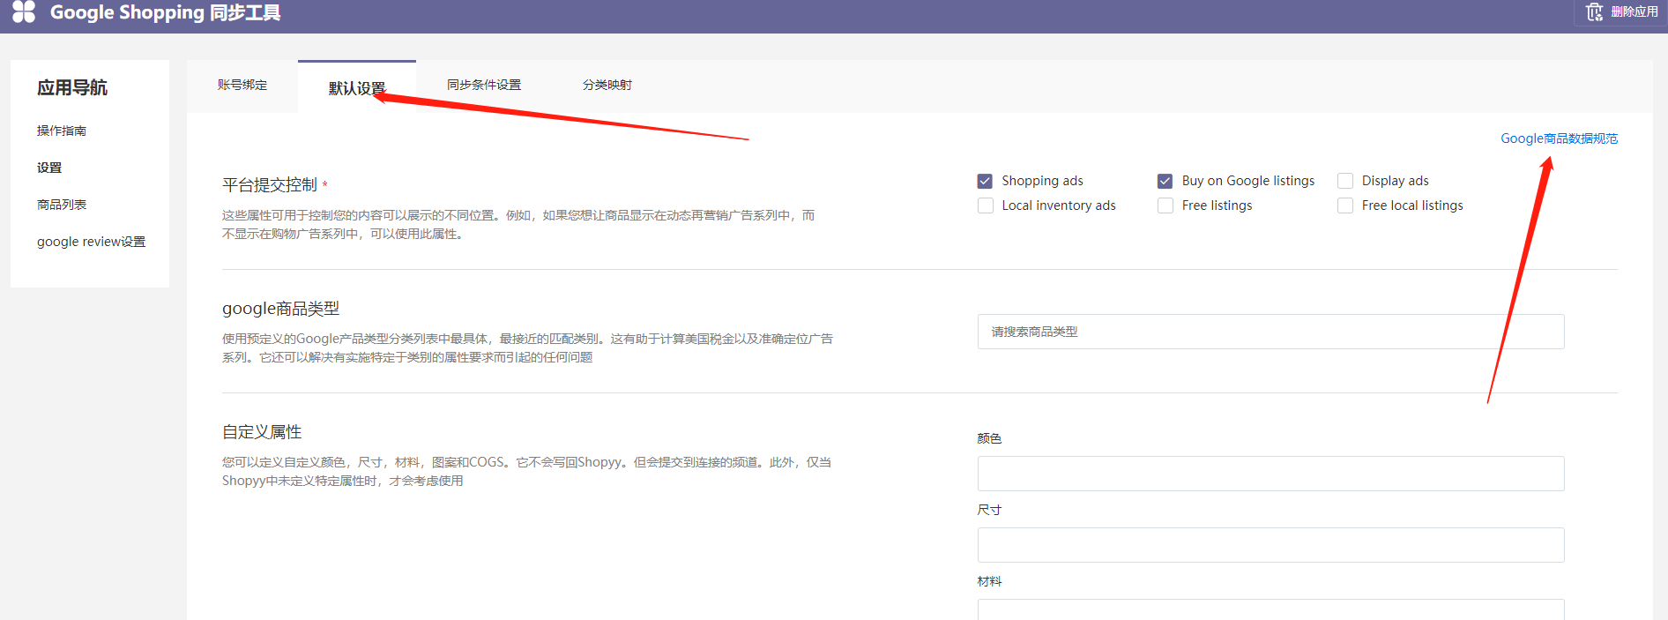Open the 分类映射 tab
Image resolution: width=1668 pixels, height=620 pixels.
(607, 85)
